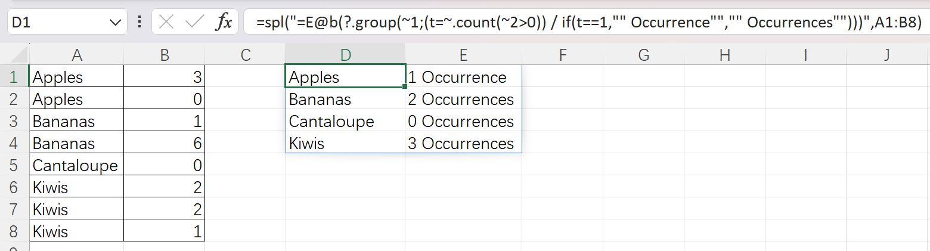Screen dimensions: 930x251
Task: Click the Enter checkmark icon in formula bar
Action: tap(195, 23)
